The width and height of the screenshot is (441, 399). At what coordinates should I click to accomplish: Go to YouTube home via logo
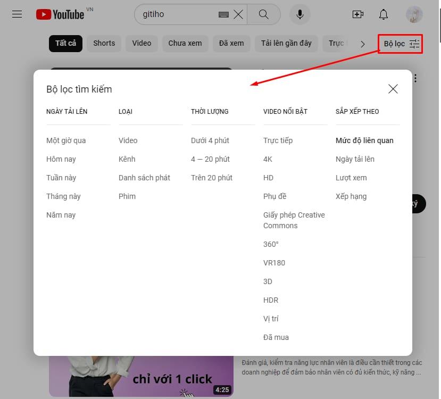60,14
